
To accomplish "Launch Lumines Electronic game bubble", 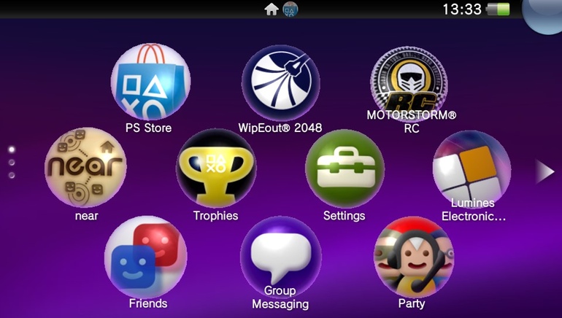I will pyautogui.click(x=471, y=168).
